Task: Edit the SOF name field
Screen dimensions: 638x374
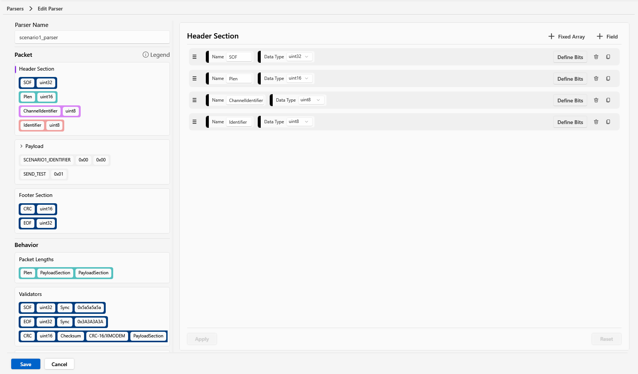Action: pyautogui.click(x=239, y=57)
